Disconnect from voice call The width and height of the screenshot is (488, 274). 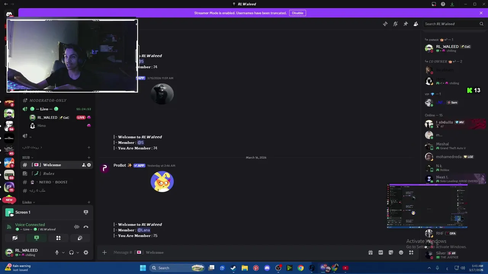pyautogui.click(x=86, y=227)
